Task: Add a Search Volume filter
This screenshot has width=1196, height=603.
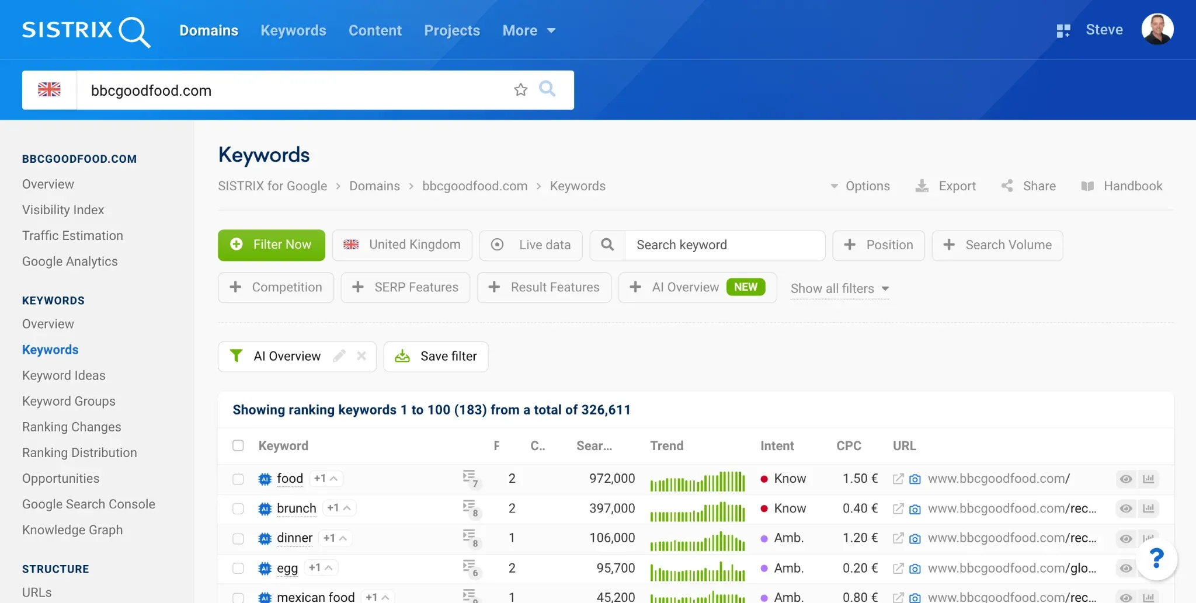Action: [997, 245]
